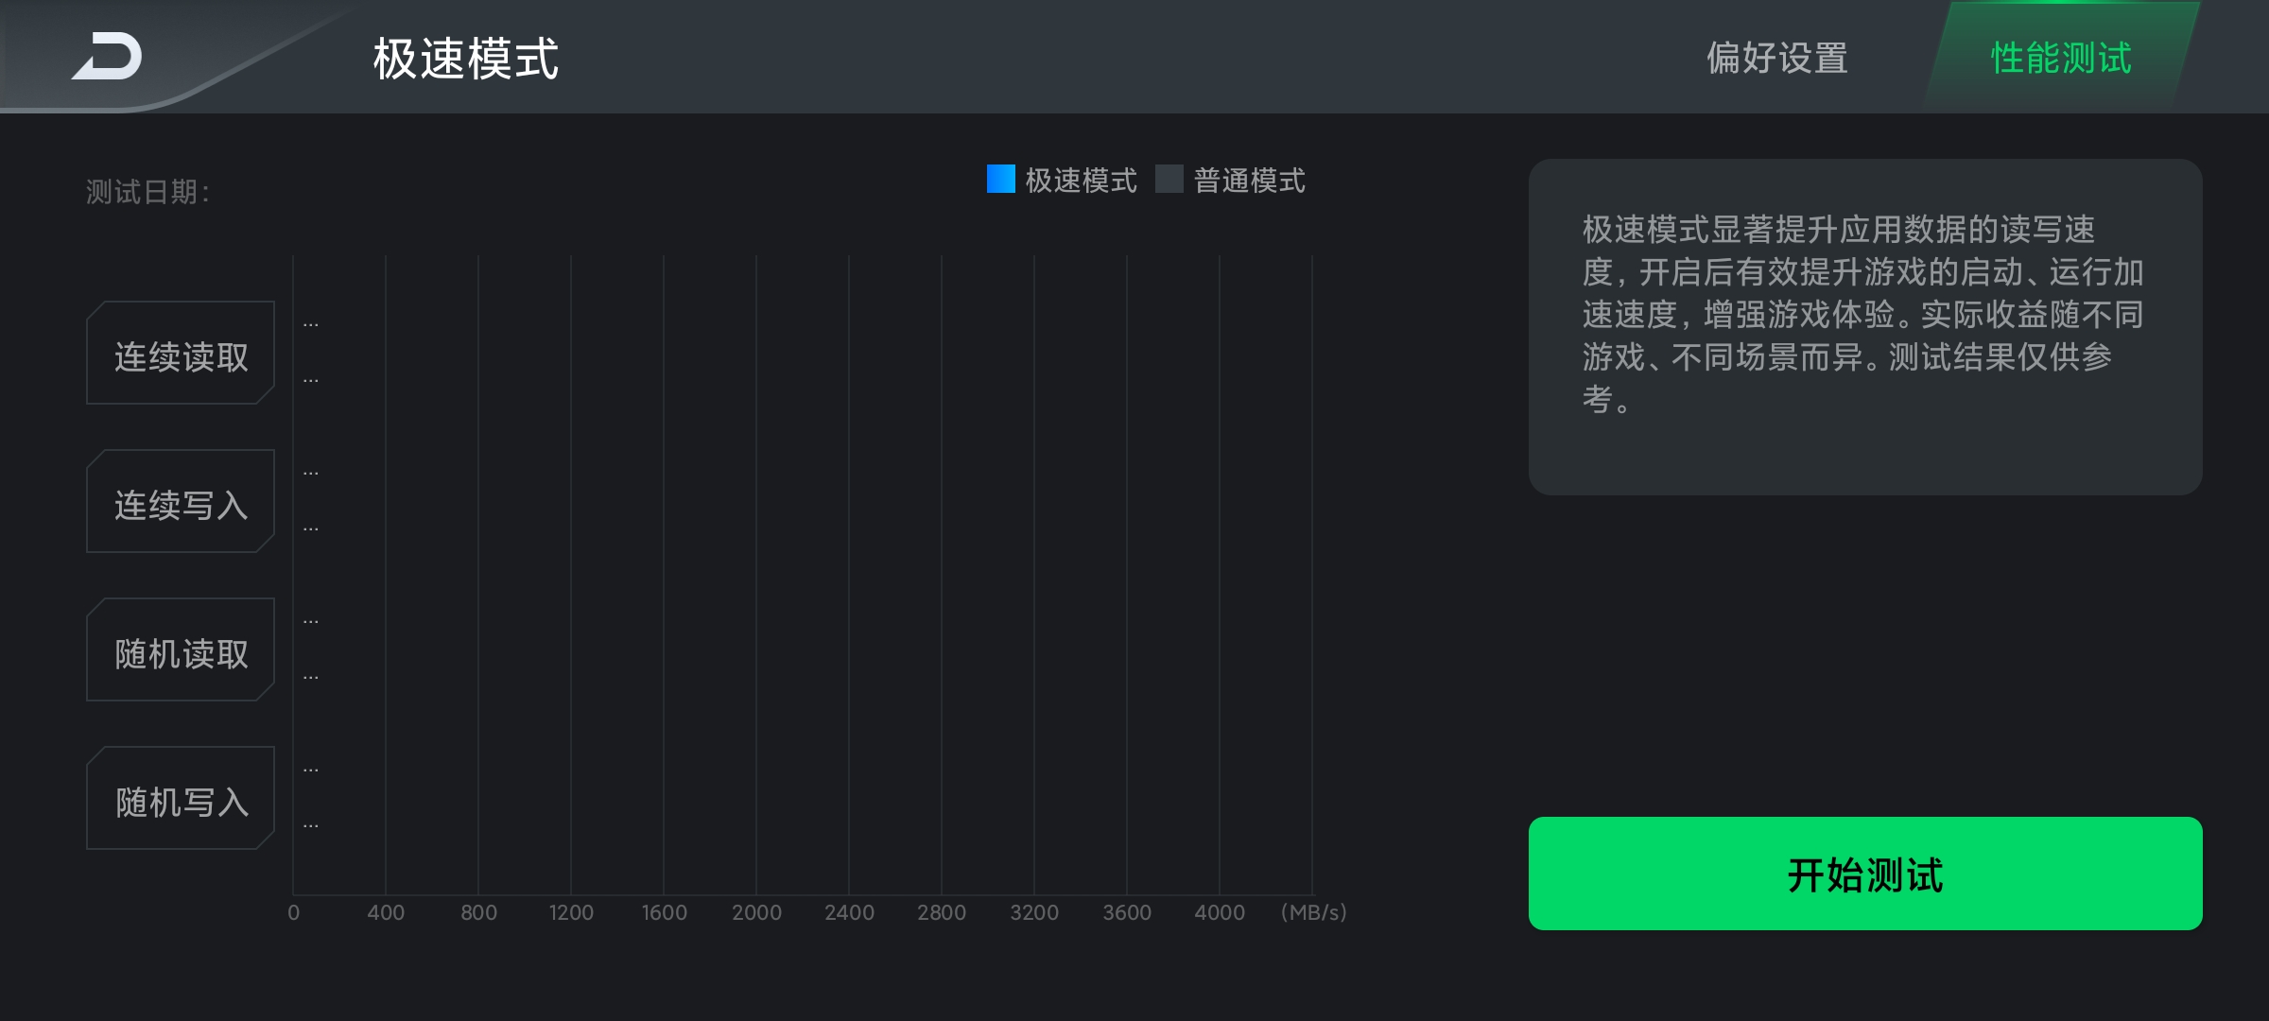Click the 400 axis value

coord(386,912)
